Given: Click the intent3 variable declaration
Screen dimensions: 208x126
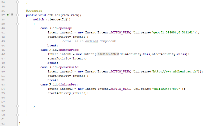Looking at the screenshot, I should click(x=66, y=71).
